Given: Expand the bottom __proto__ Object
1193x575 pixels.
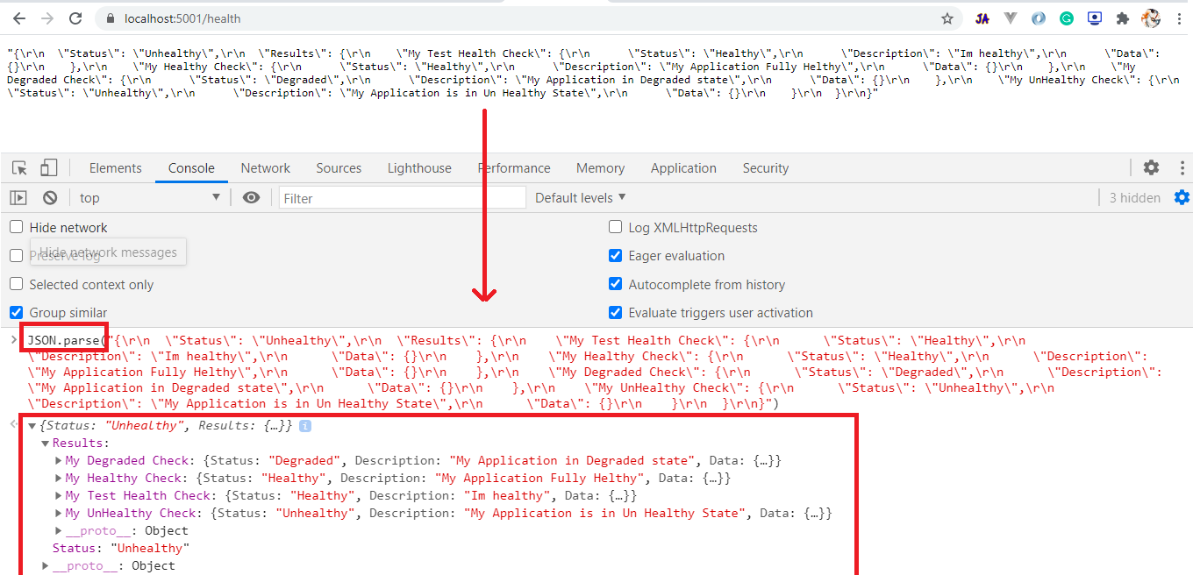Looking at the screenshot, I should pyautogui.click(x=46, y=566).
